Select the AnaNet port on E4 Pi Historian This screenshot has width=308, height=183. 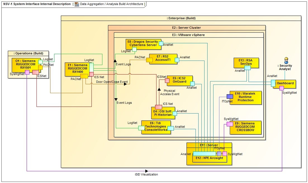pyautogui.click(x=175, y=113)
